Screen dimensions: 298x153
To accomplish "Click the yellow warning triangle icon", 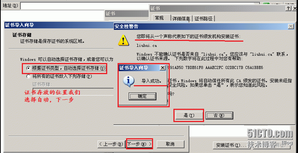I will tap(123, 40).
